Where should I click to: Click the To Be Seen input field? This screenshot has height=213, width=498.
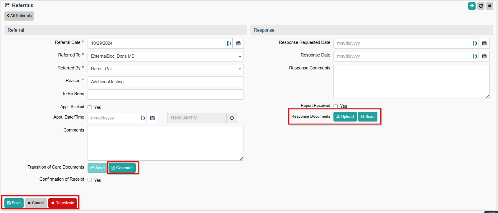[x=165, y=95]
